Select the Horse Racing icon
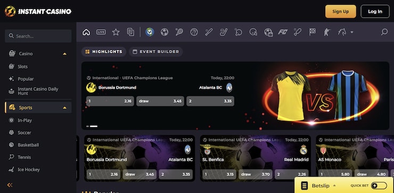The image size is (394, 193). pos(342,32)
